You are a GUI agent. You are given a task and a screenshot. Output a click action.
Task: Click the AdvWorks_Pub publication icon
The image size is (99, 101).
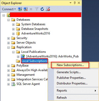click(x=23, y=56)
